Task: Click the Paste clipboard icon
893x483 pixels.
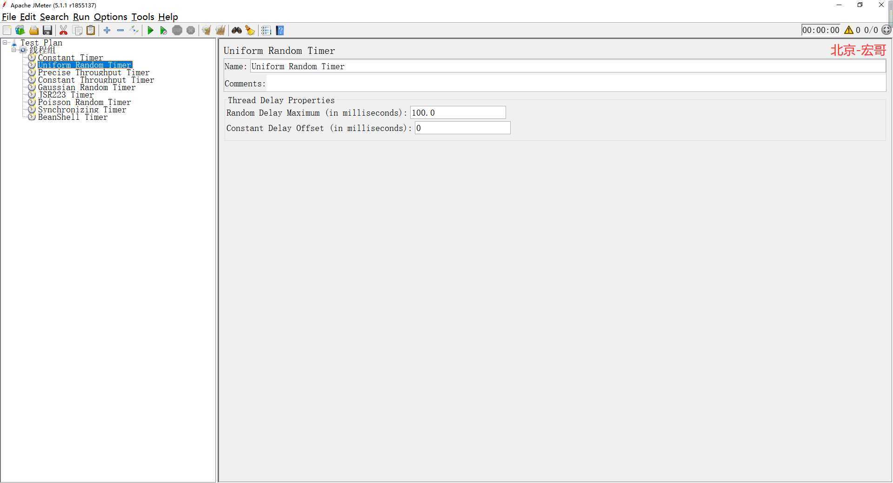Action: point(91,30)
